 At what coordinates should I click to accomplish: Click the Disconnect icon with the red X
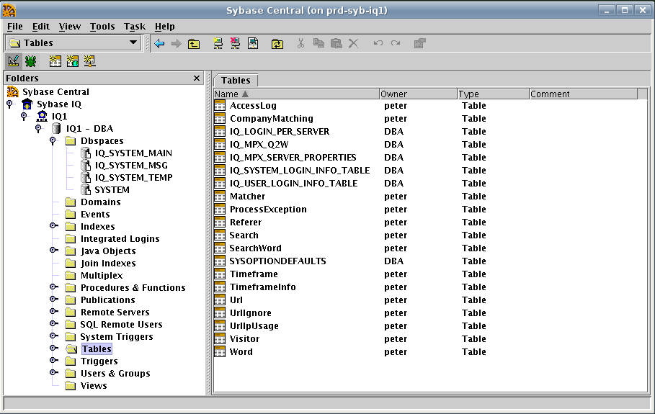tap(235, 43)
